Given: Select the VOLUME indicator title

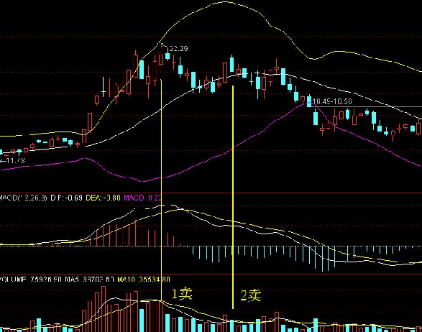Looking at the screenshot, I should coord(13,280).
